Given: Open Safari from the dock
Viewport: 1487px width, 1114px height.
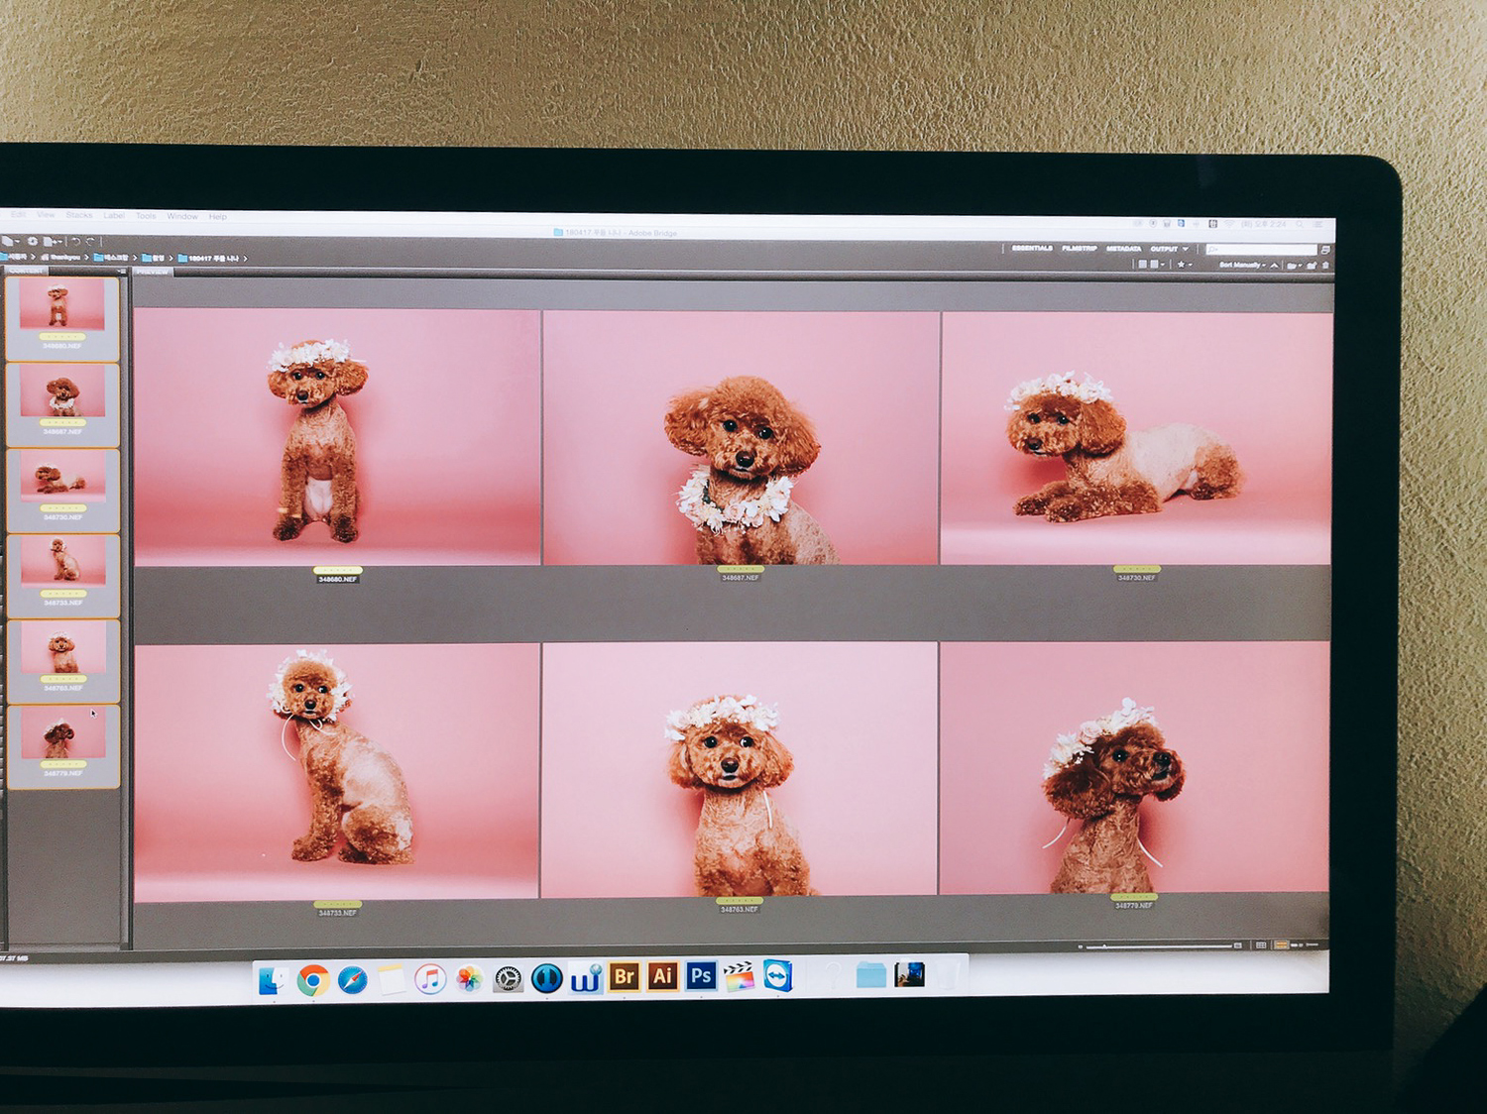Looking at the screenshot, I should click(352, 980).
